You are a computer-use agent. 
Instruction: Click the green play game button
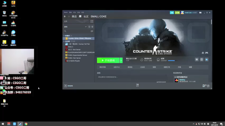click(108, 60)
